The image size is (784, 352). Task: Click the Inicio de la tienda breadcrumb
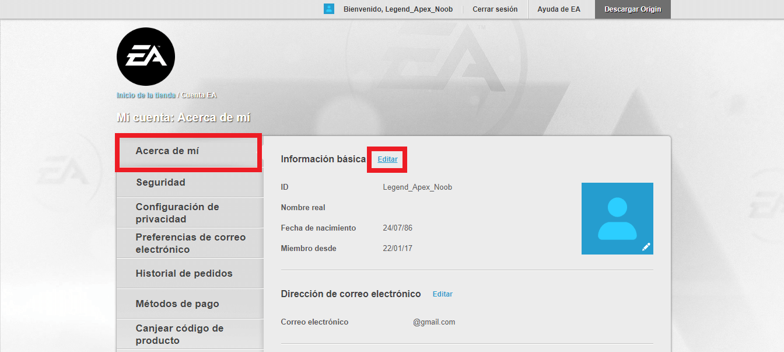pyautogui.click(x=146, y=95)
